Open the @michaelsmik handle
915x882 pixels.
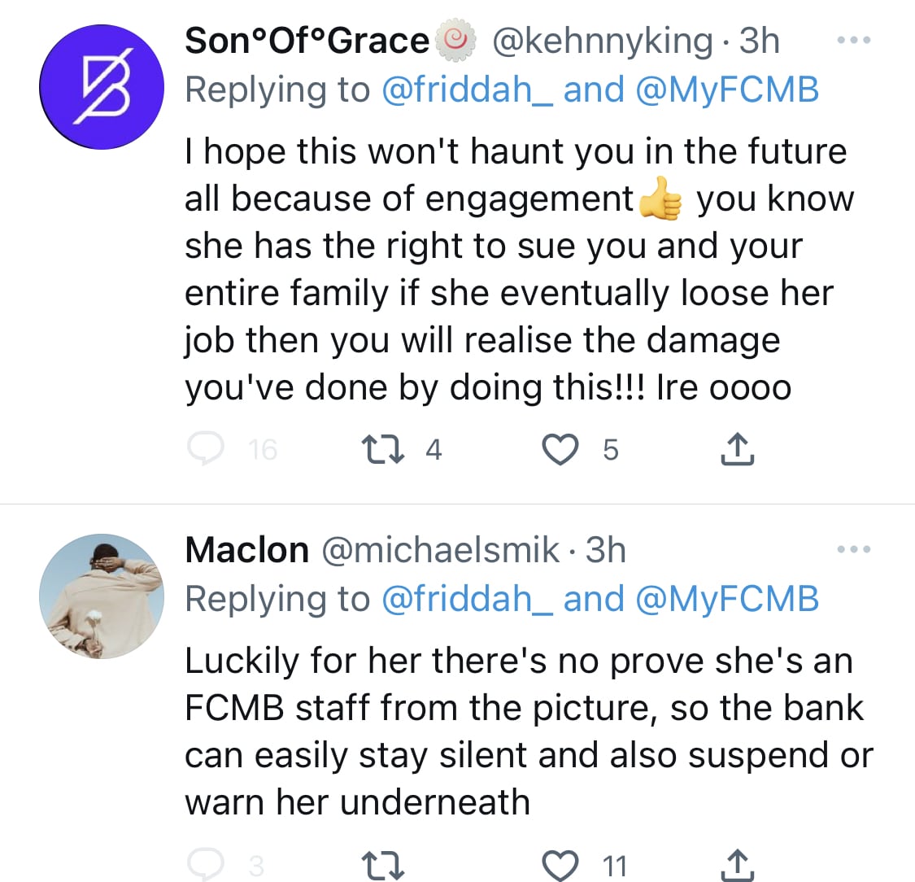(441, 551)
